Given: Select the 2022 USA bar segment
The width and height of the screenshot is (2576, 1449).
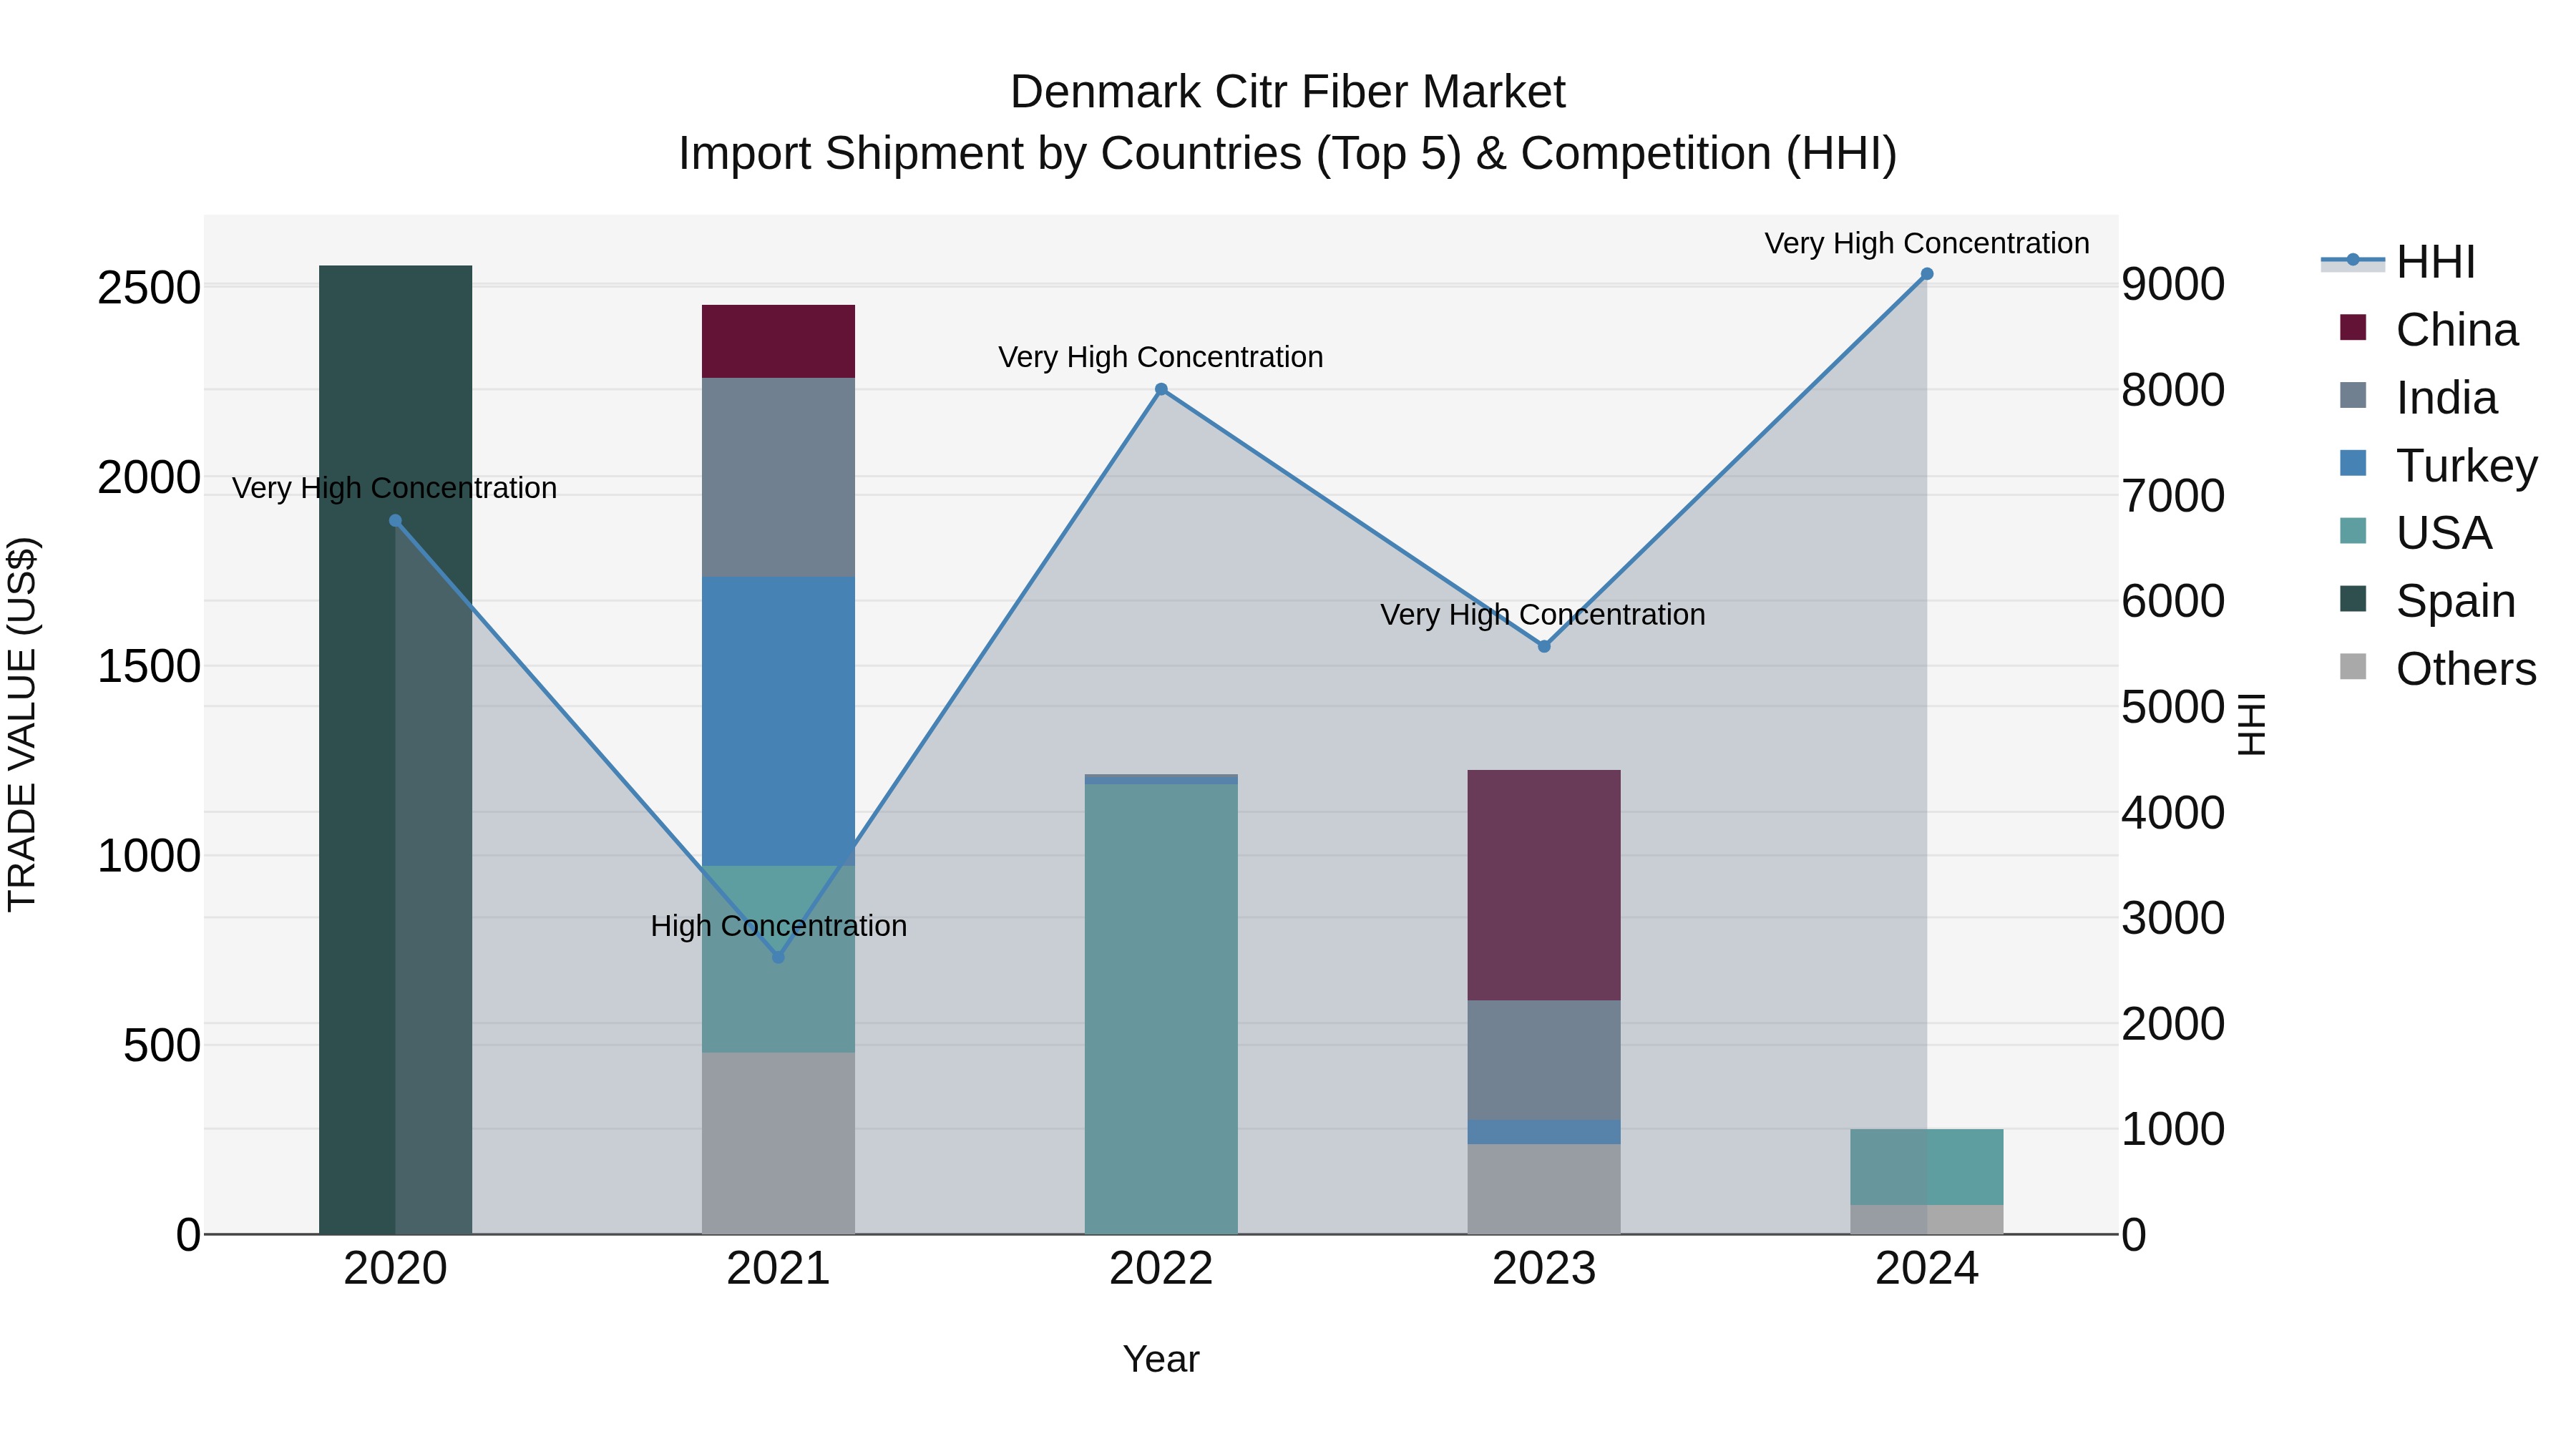Looking at the screenshot, I should pos(1161,1009).
